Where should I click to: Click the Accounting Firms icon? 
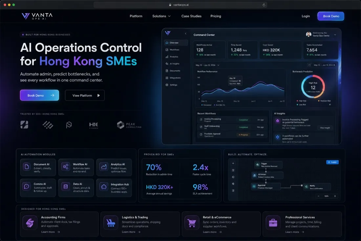[30, 223]
